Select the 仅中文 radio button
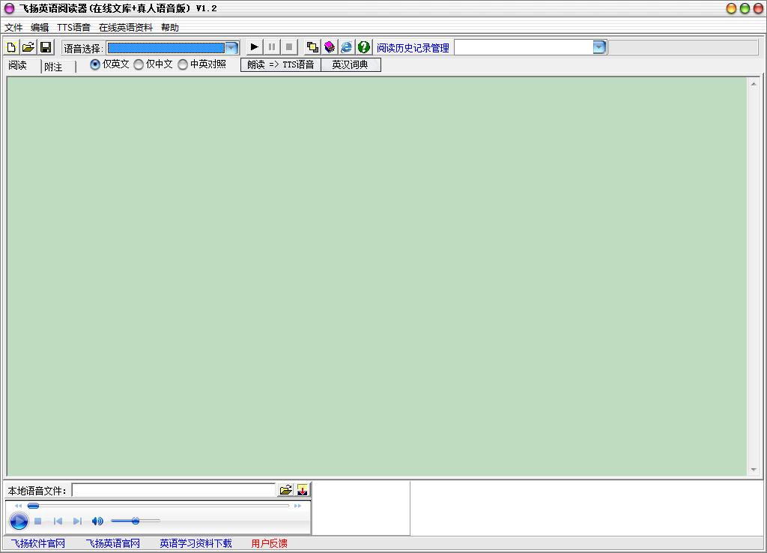Image resolution: width=767 pixels, height=553 pixels. click(139, 64)
